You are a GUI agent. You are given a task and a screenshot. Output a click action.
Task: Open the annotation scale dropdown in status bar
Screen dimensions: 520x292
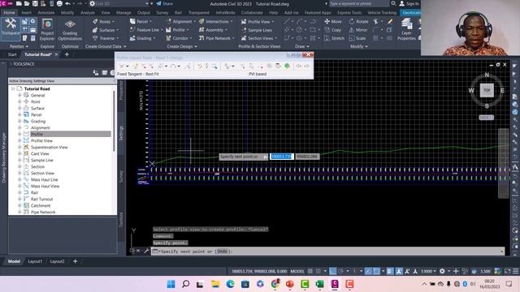tap(428, 271)
